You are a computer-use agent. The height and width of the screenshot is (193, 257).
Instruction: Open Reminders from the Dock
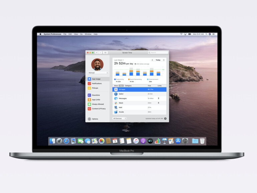pyautogui.click(x=122, y=141)
